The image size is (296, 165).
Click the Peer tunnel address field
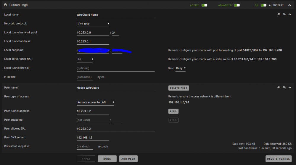coord(93,111)
